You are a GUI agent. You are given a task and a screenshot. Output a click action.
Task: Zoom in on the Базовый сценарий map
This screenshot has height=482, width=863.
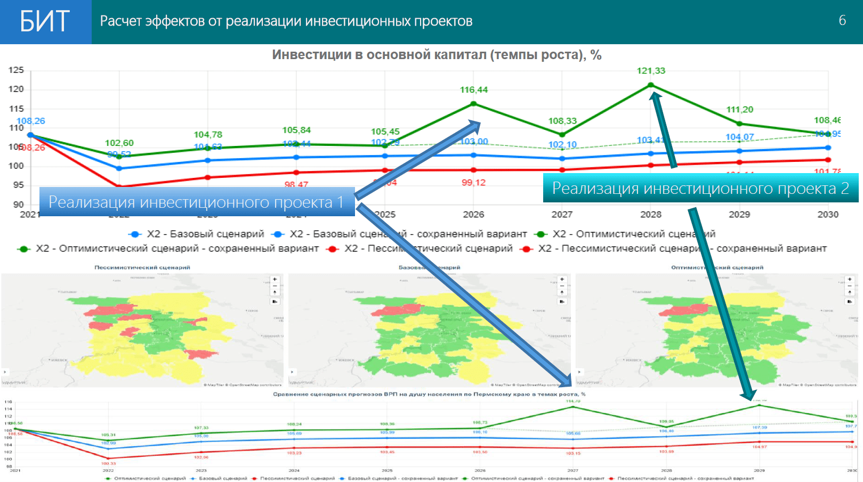(x=562, y=279)
